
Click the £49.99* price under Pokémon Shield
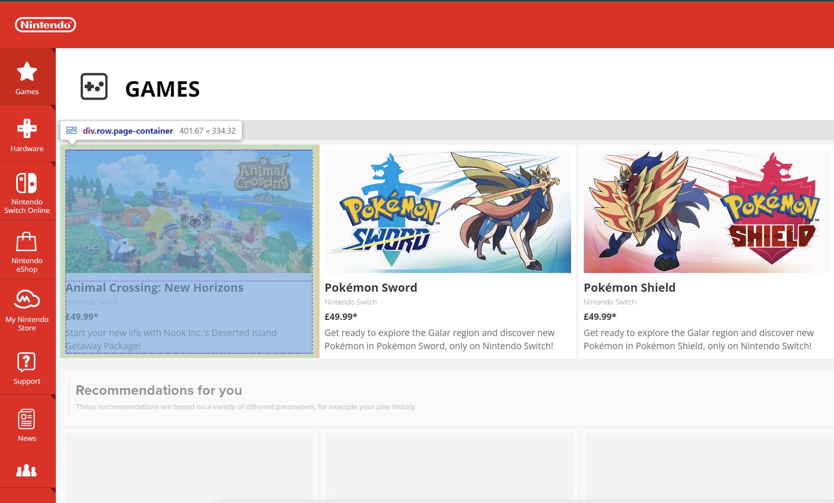(x=600, y=317)
